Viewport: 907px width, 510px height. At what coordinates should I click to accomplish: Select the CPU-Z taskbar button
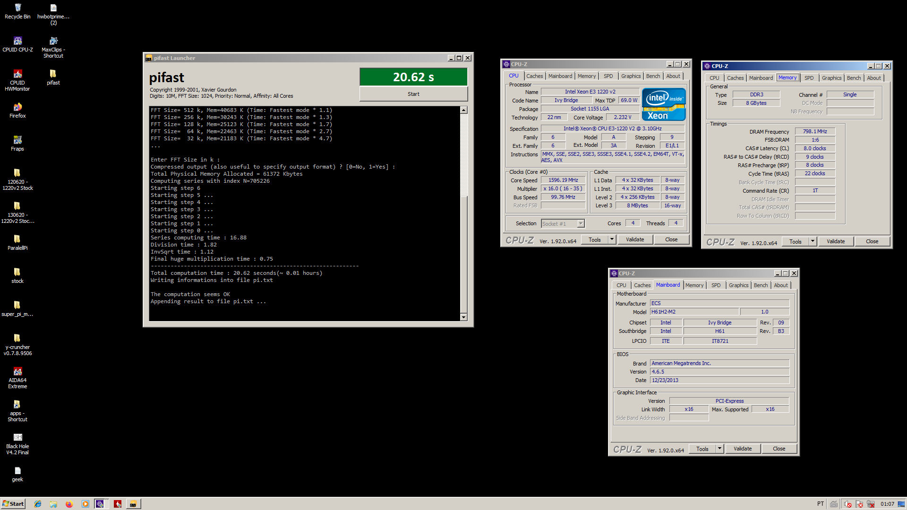(x=101, y=504)
